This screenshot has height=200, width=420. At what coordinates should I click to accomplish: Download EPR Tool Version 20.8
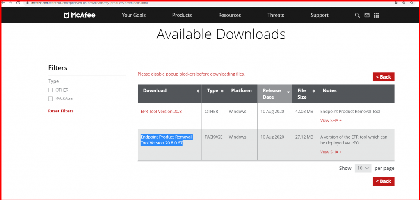click(x=161, y=111)
